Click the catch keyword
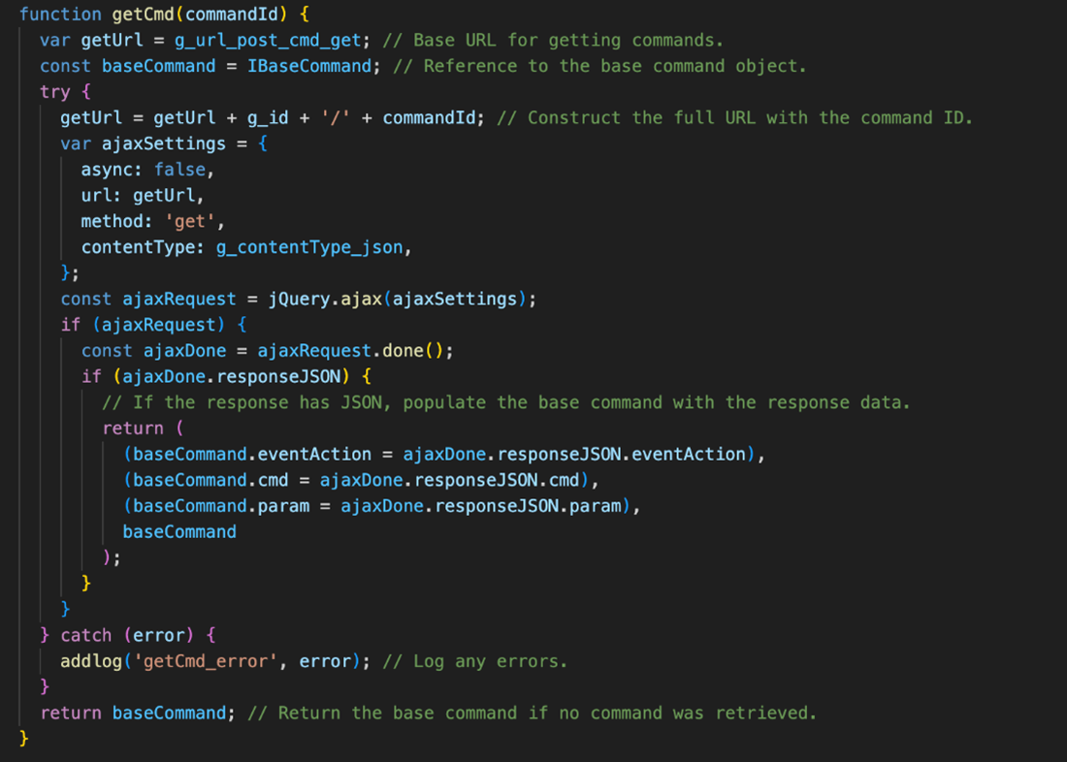Screen dimensions: 1067x762 86,635
